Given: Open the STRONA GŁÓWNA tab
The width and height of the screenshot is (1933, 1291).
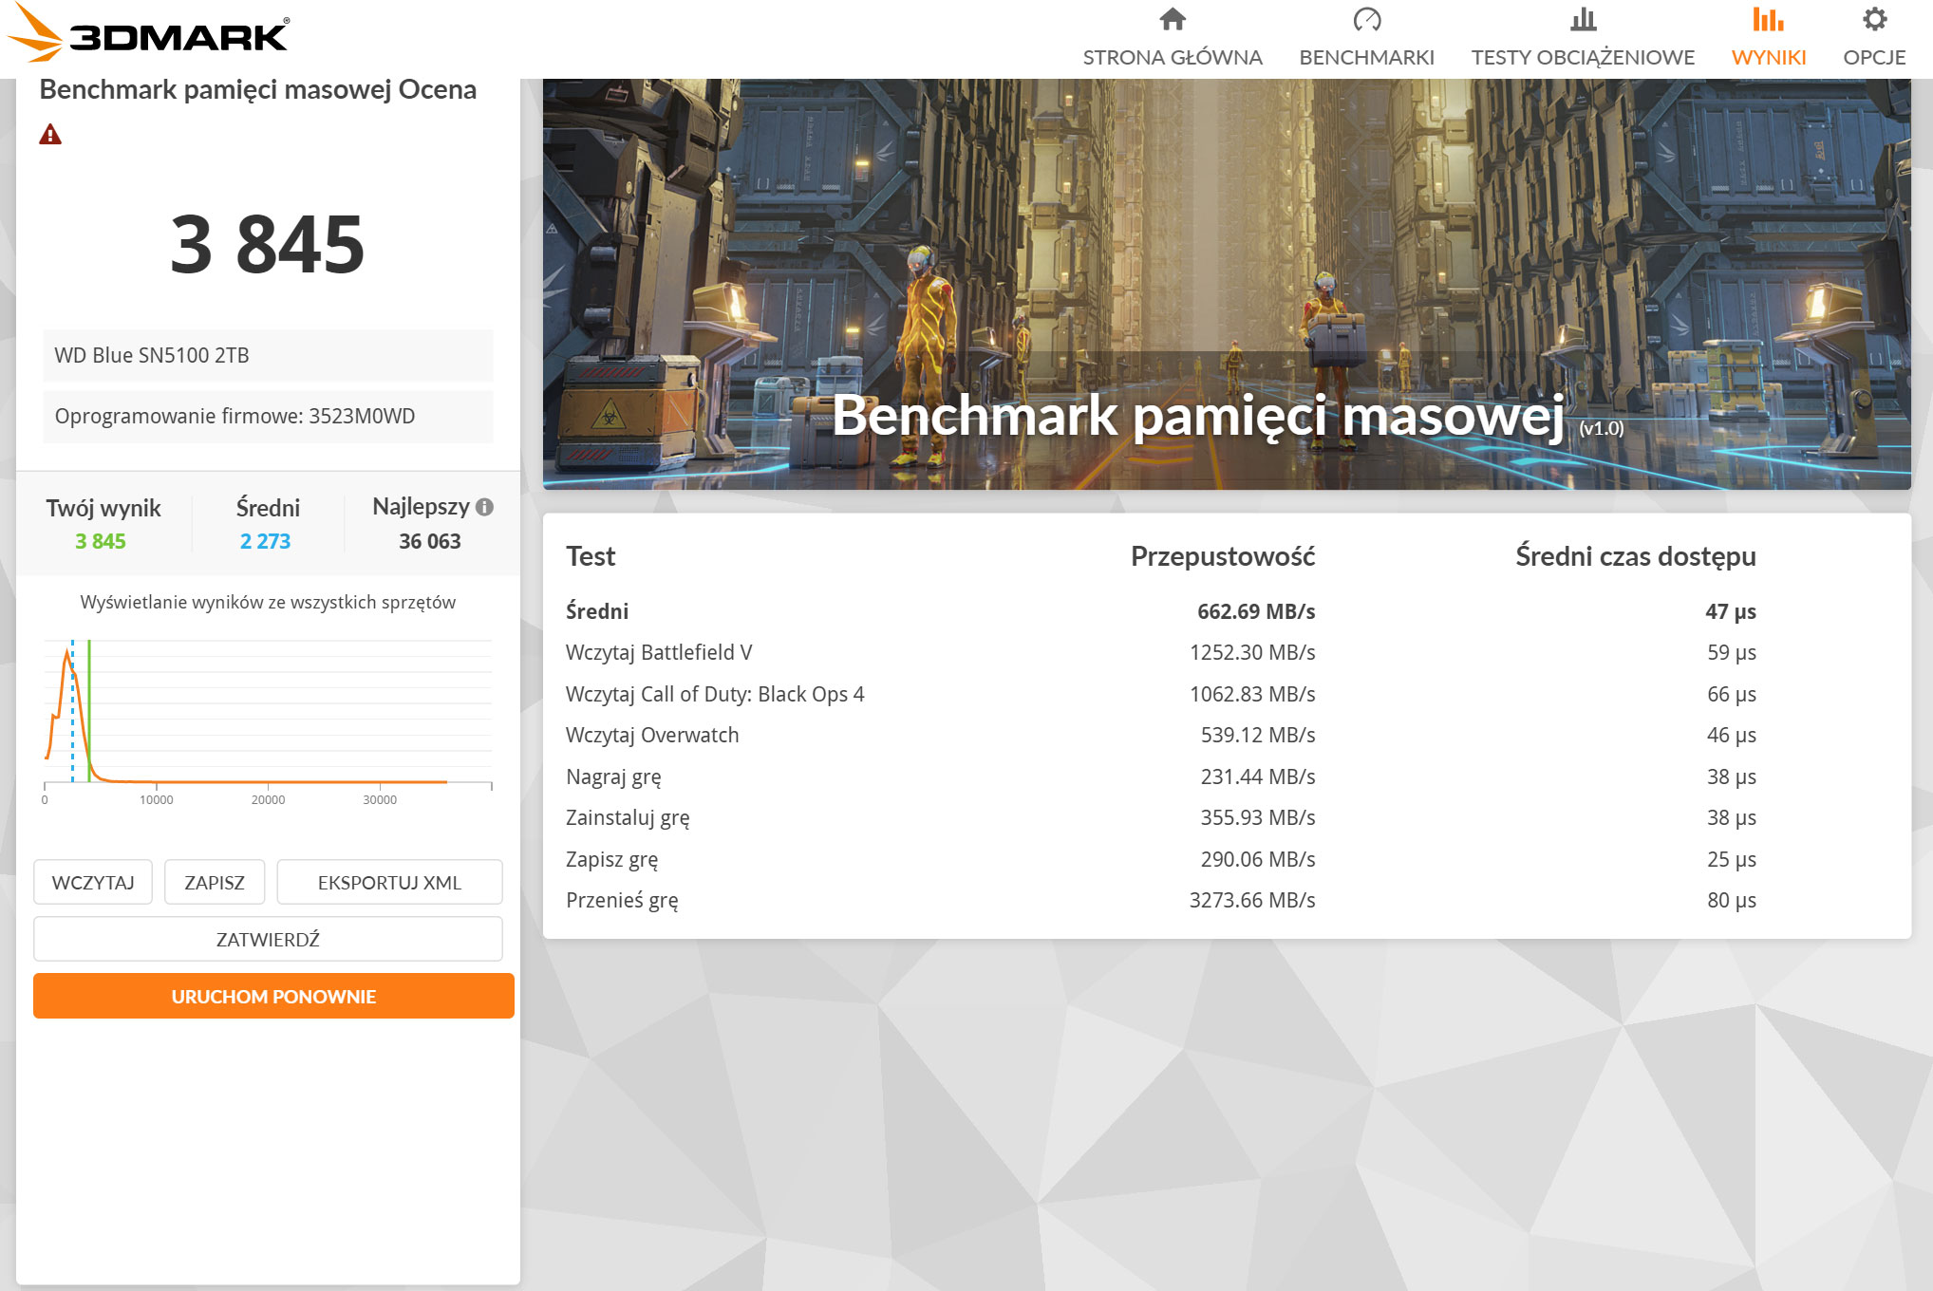Looking at the screenshot, I should [1173, 57].
